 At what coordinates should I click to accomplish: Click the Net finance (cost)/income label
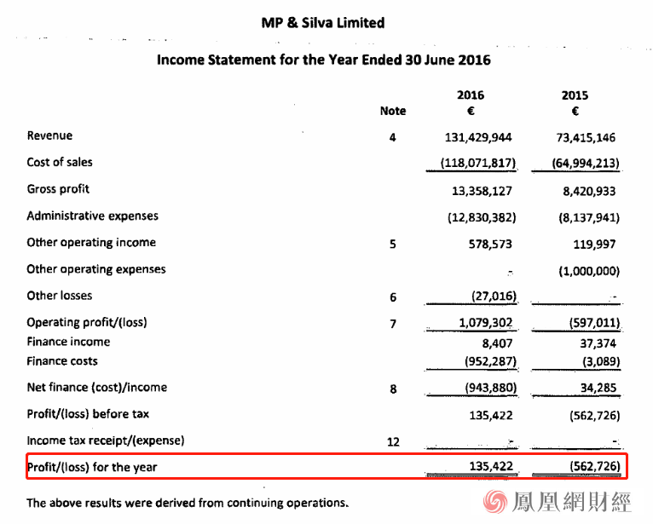pos(96,388)
